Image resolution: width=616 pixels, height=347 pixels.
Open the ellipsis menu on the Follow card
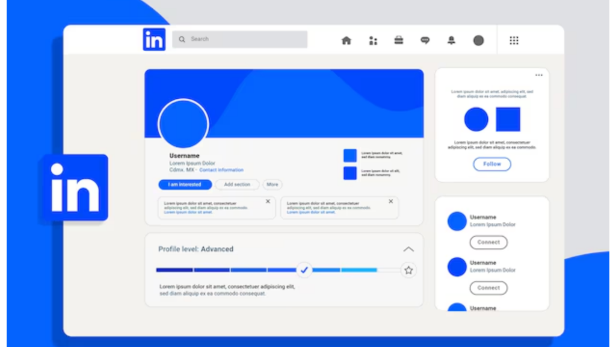(x=539, y=74)
